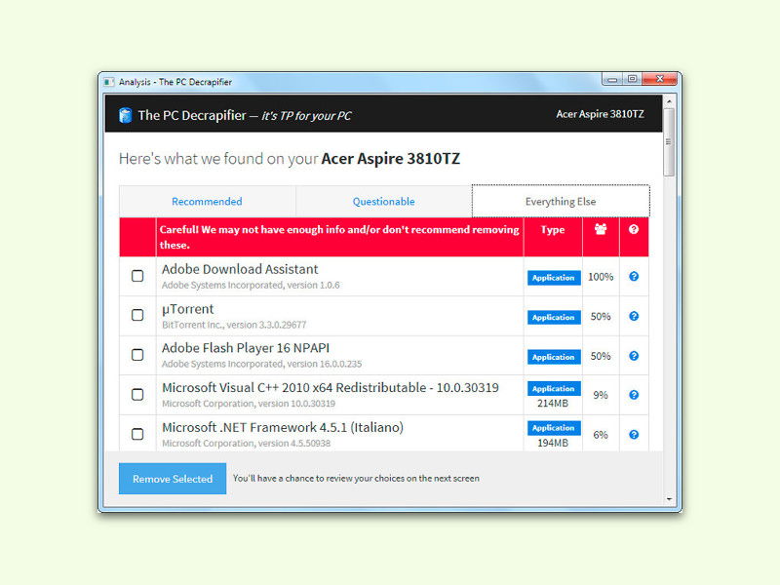Click the Remove Selected button

pos(173,479)
